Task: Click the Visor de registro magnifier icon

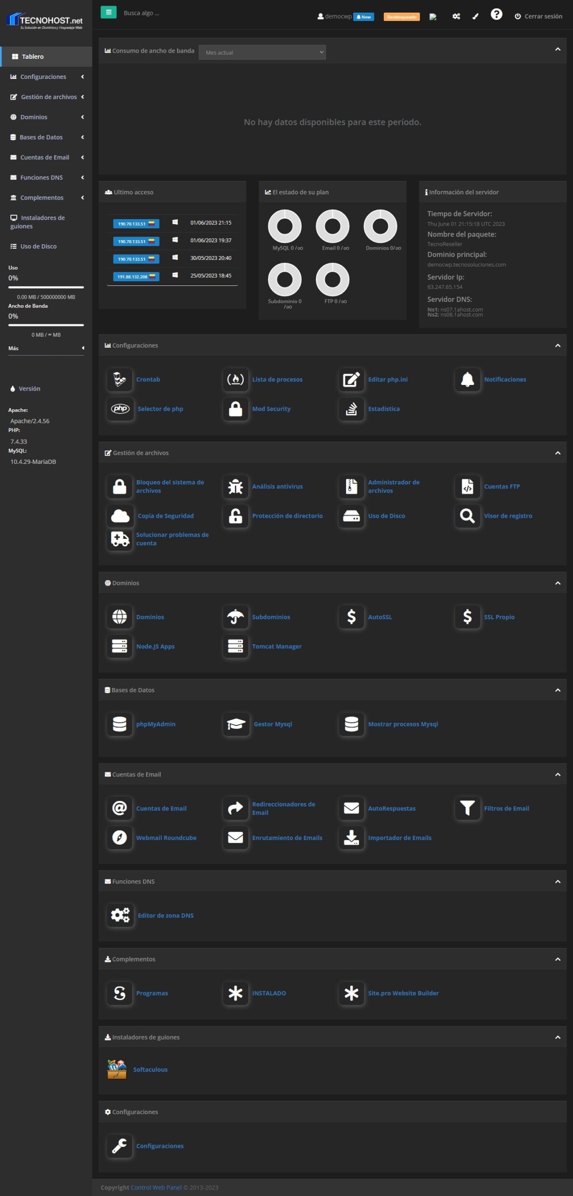Action: pos(467,516)
